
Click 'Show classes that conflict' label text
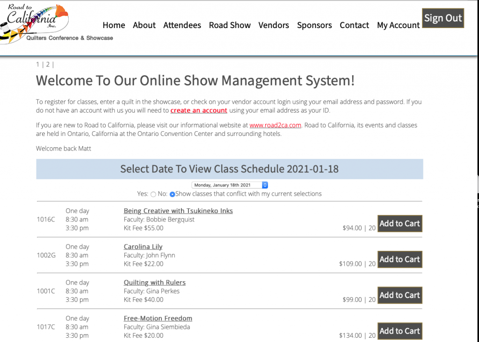pyautogui.click(x=248, y=194)
